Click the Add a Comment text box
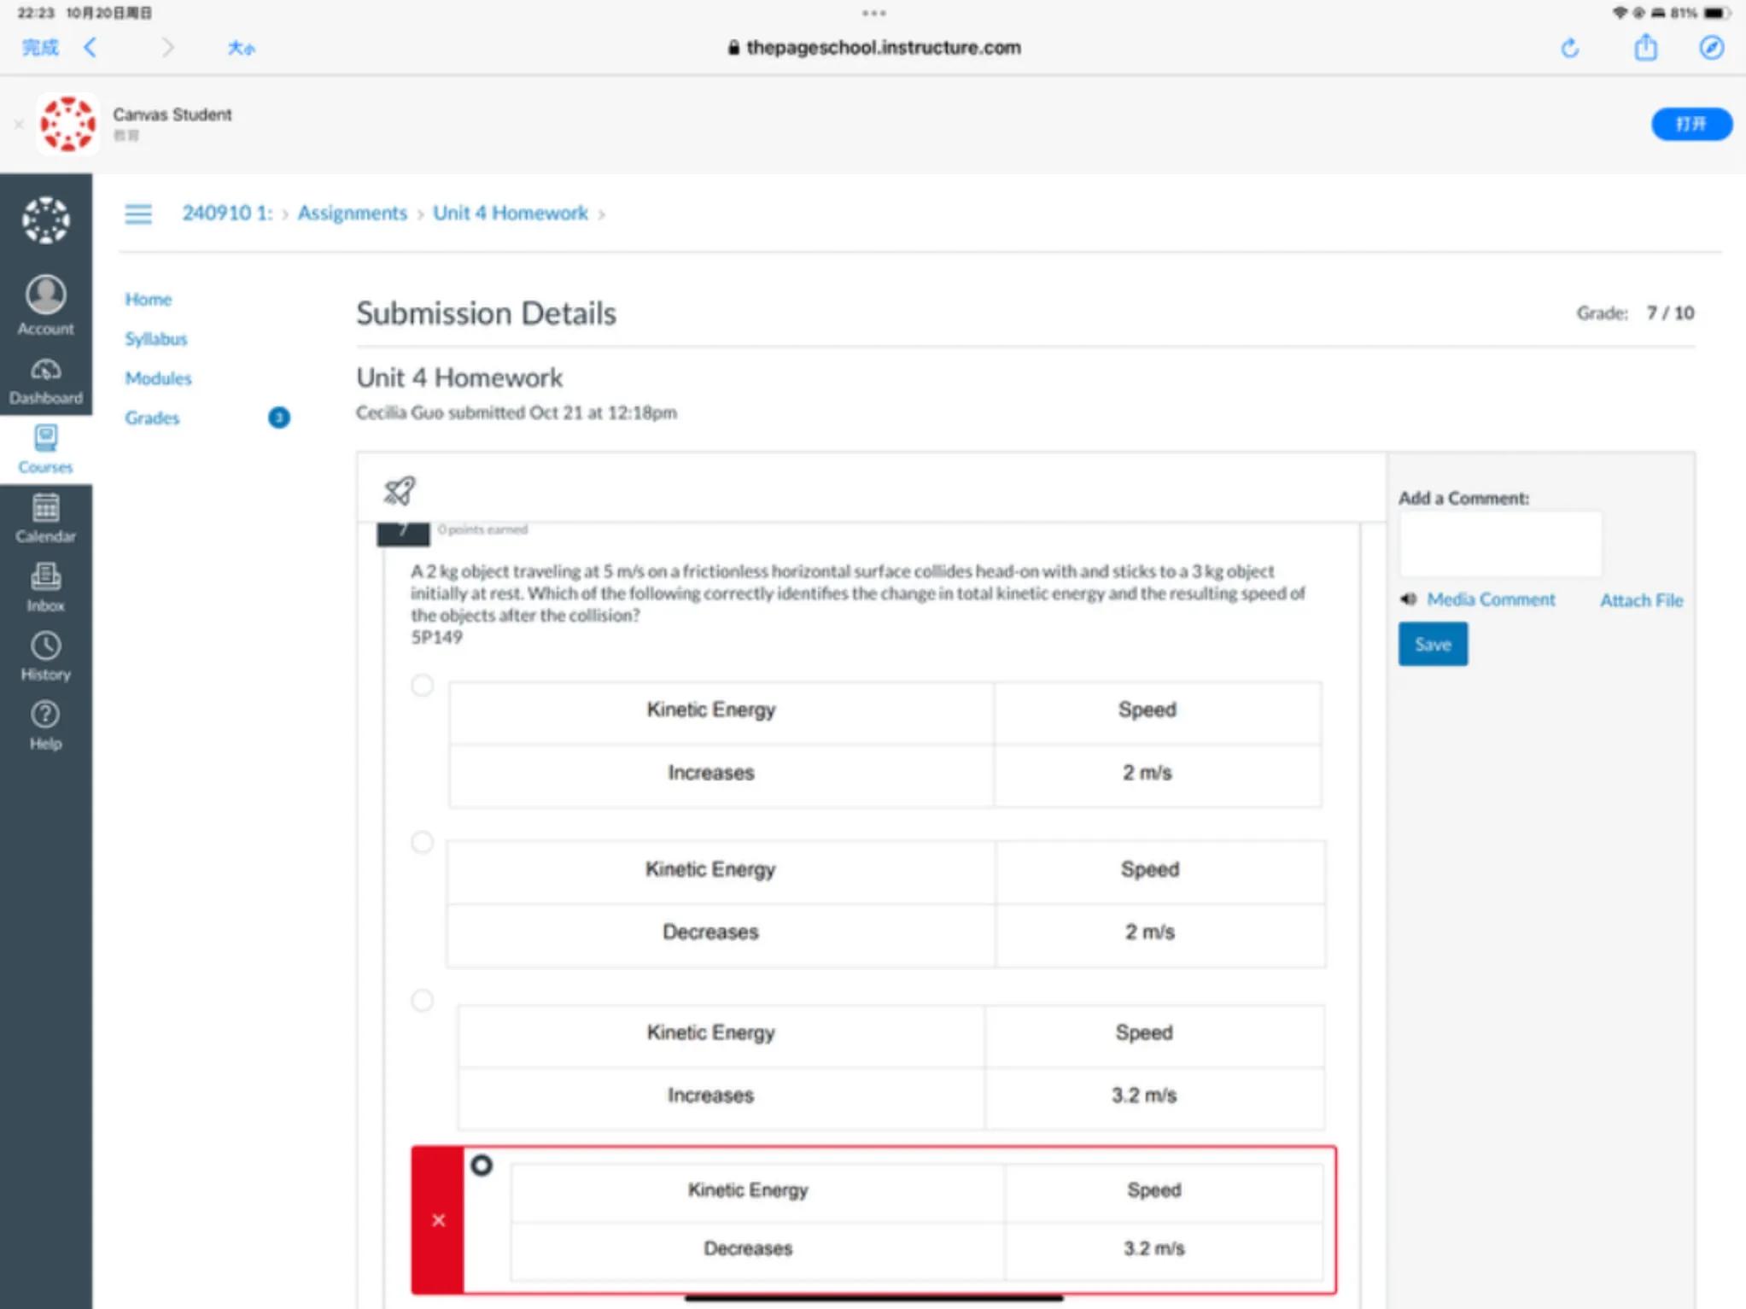This screenshot has width=1746, height=1309. [x=1500, y=544]
